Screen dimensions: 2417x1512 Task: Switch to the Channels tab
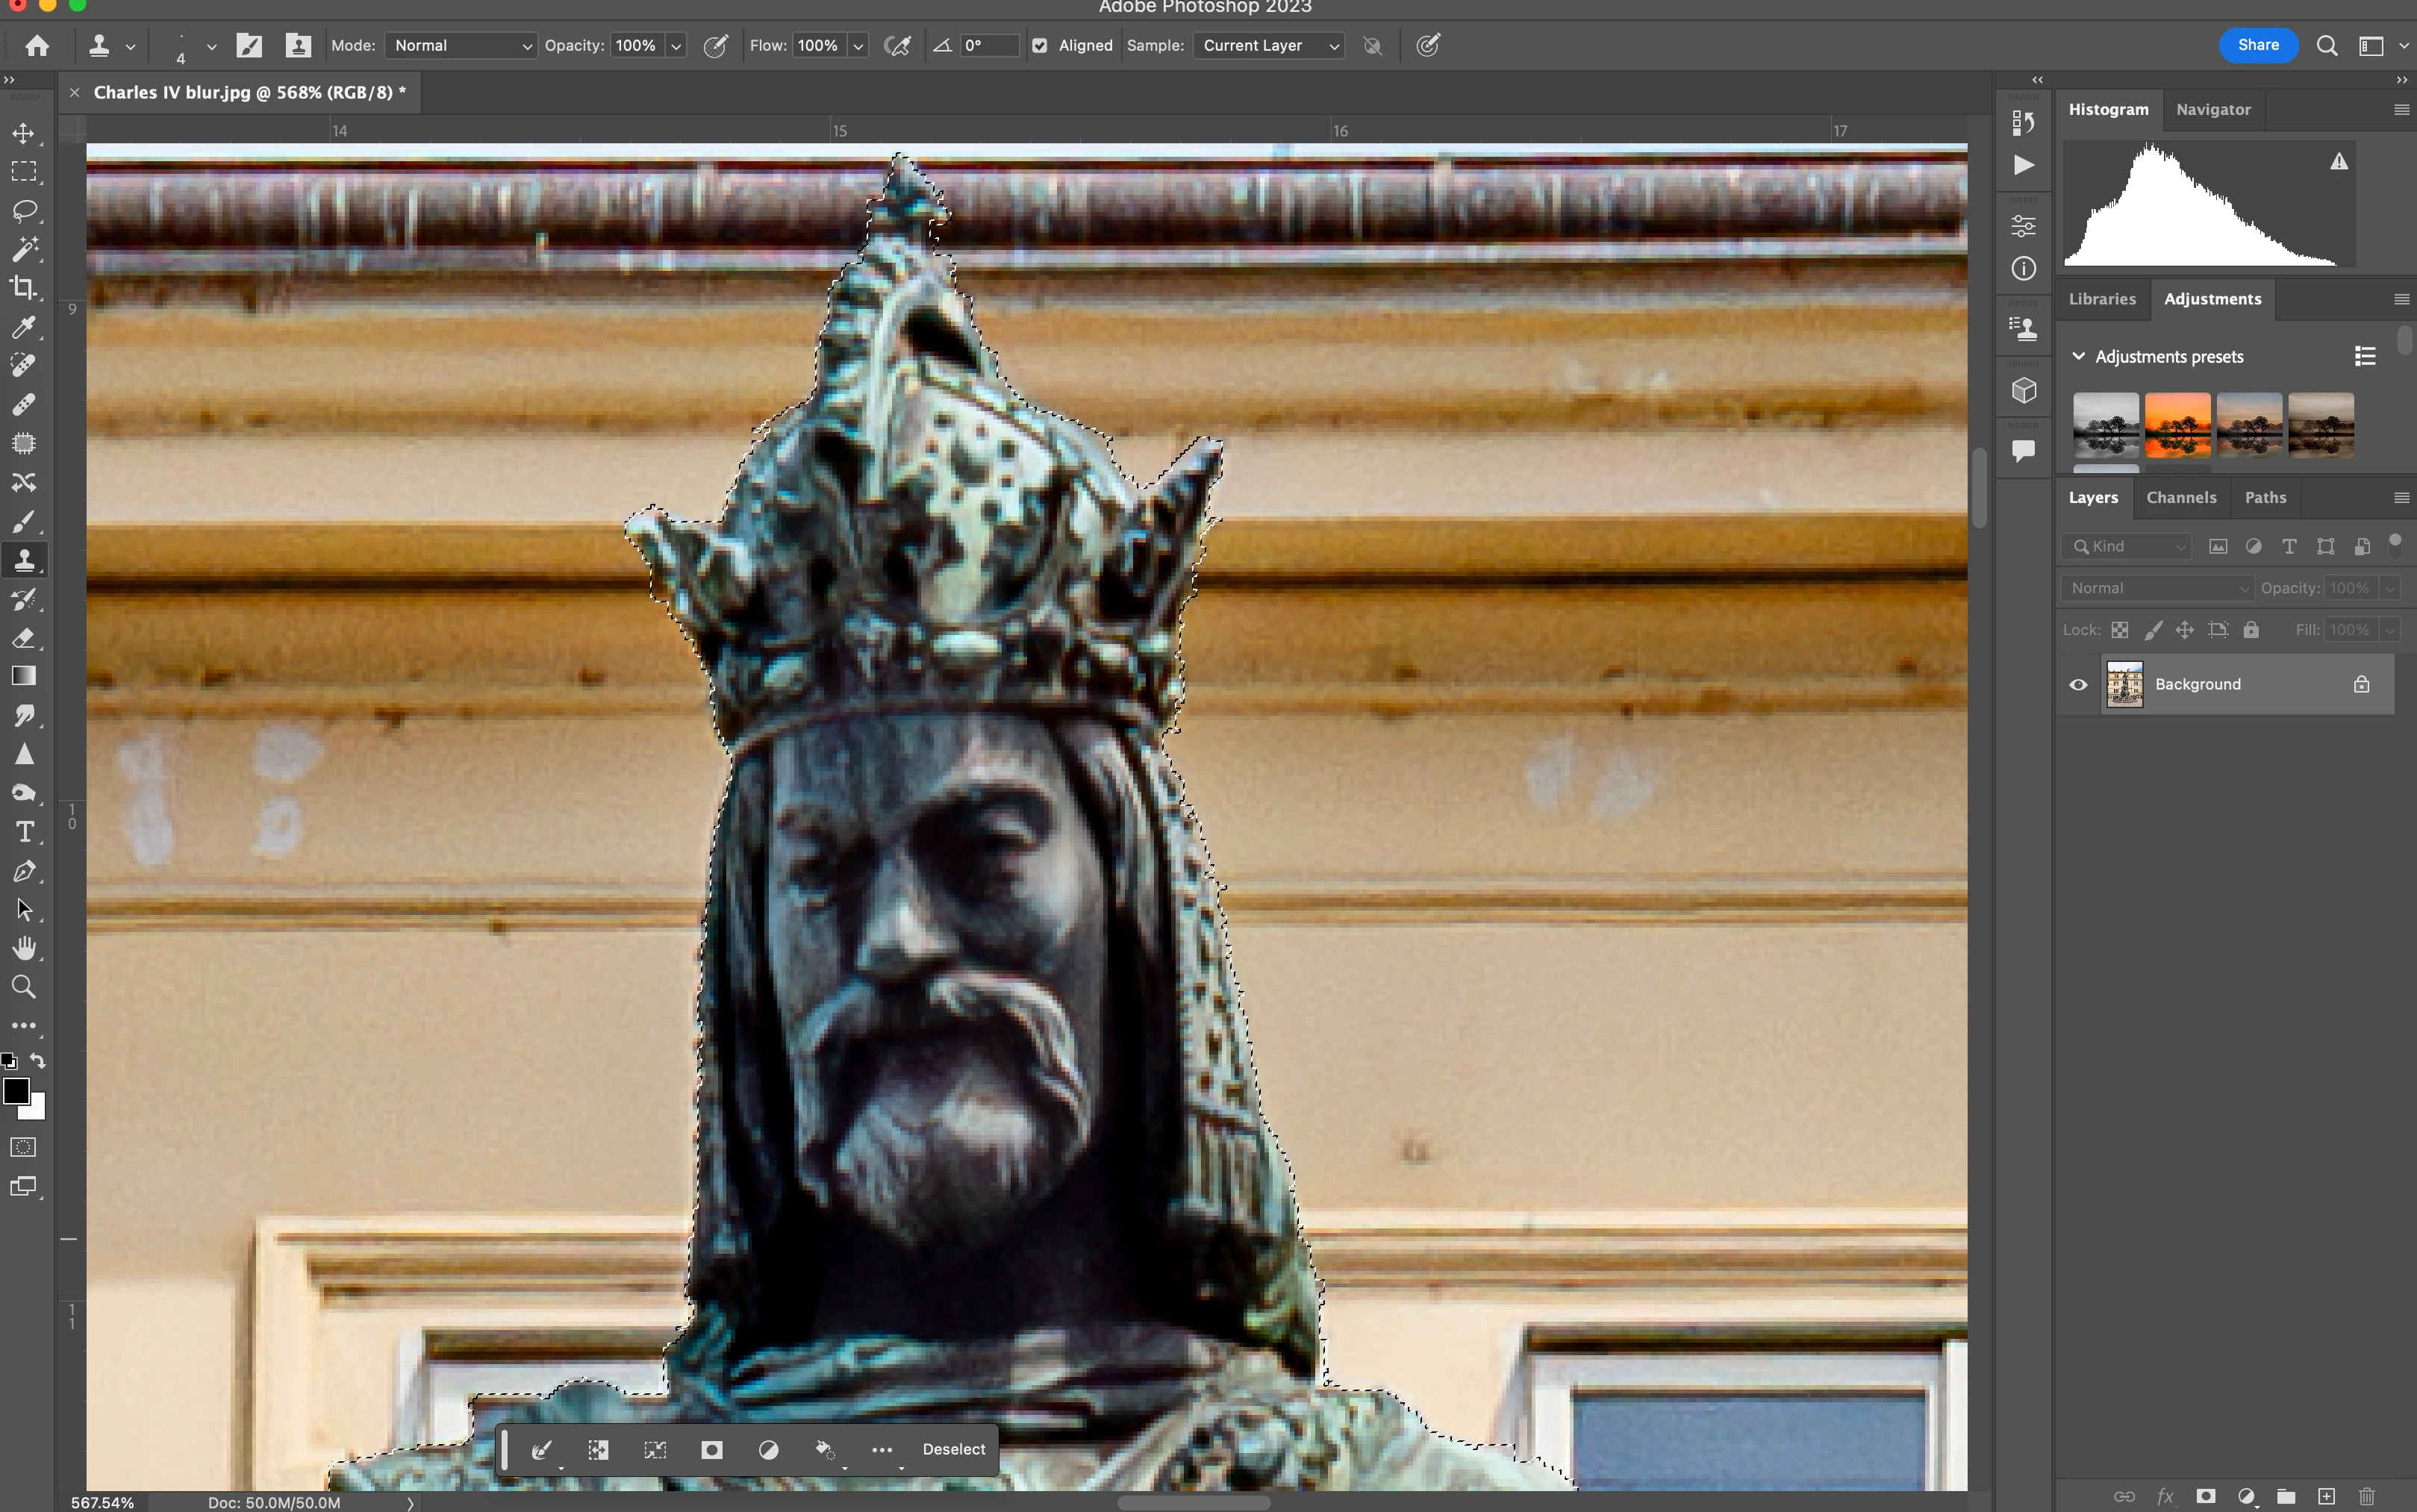pyautogui.click(x=2181, y=498)
